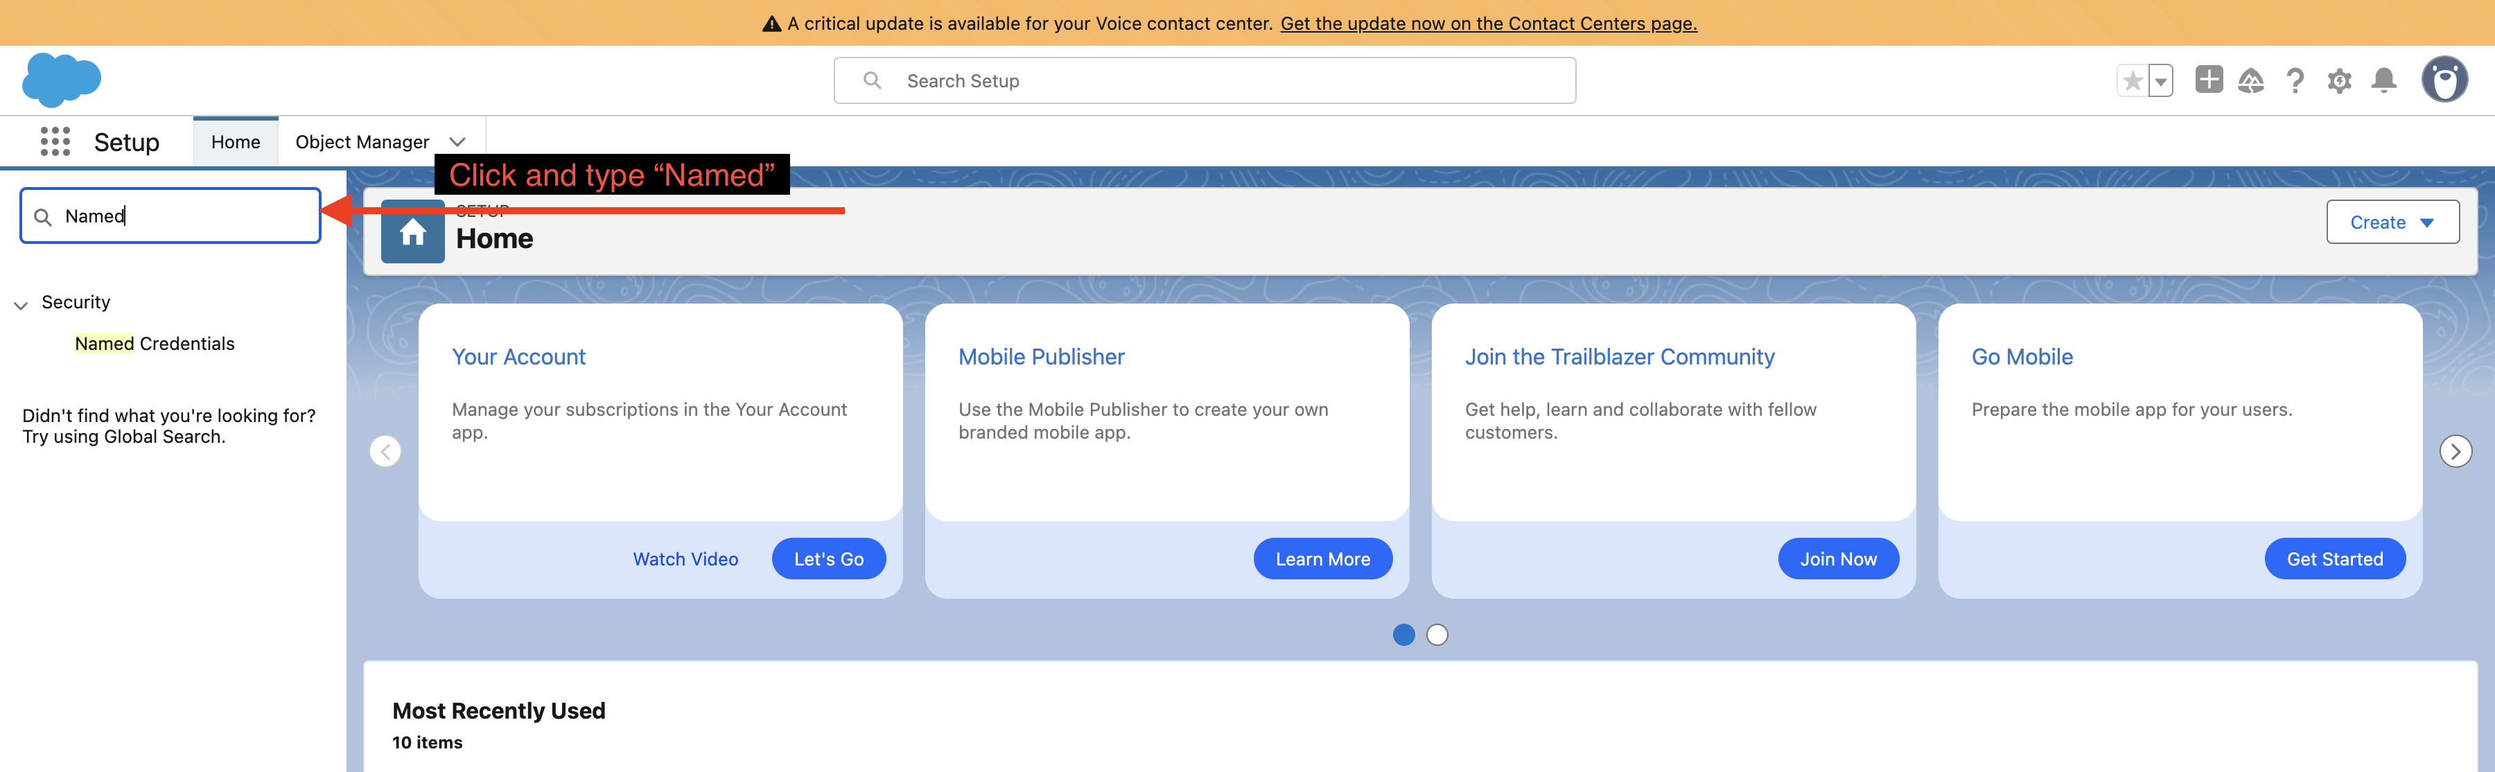Open Named Credentials in the setup tree
Image resolution: width=2495 pixels, height=772 pixels.
pos(154,343)
